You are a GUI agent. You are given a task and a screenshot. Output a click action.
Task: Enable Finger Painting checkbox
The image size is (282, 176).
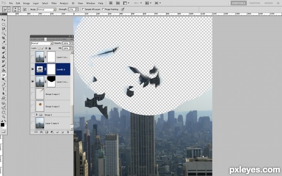(x=103, y=9)
